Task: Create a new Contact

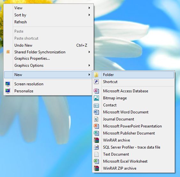Action: tap(133, 105)
